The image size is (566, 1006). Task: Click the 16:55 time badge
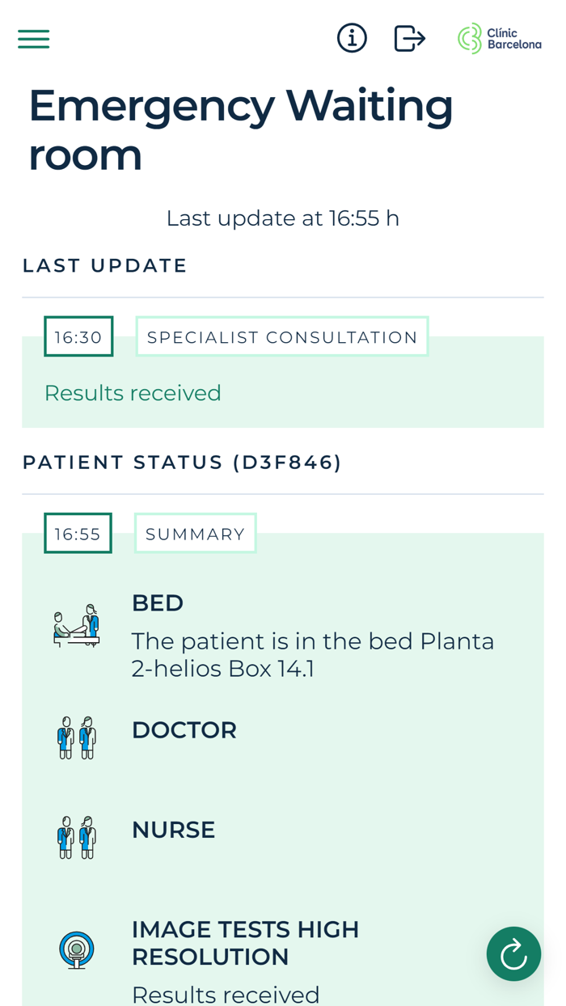pyautogui.click(x=78, y=532)
